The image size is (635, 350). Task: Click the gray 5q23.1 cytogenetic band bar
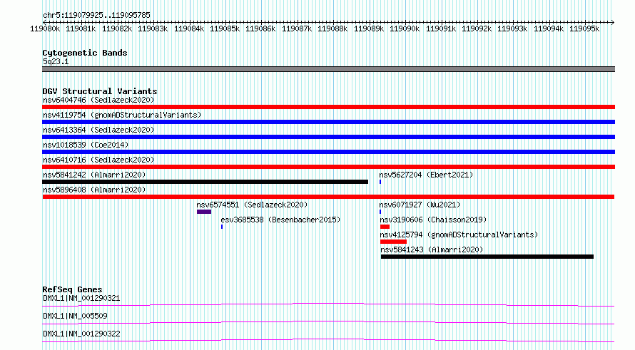click(328, 69)
